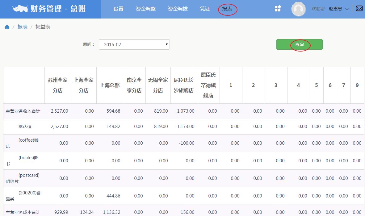Click column header 4
This screenshot has width=365, height=216.
pyautogui.click(x=298, y=85)
